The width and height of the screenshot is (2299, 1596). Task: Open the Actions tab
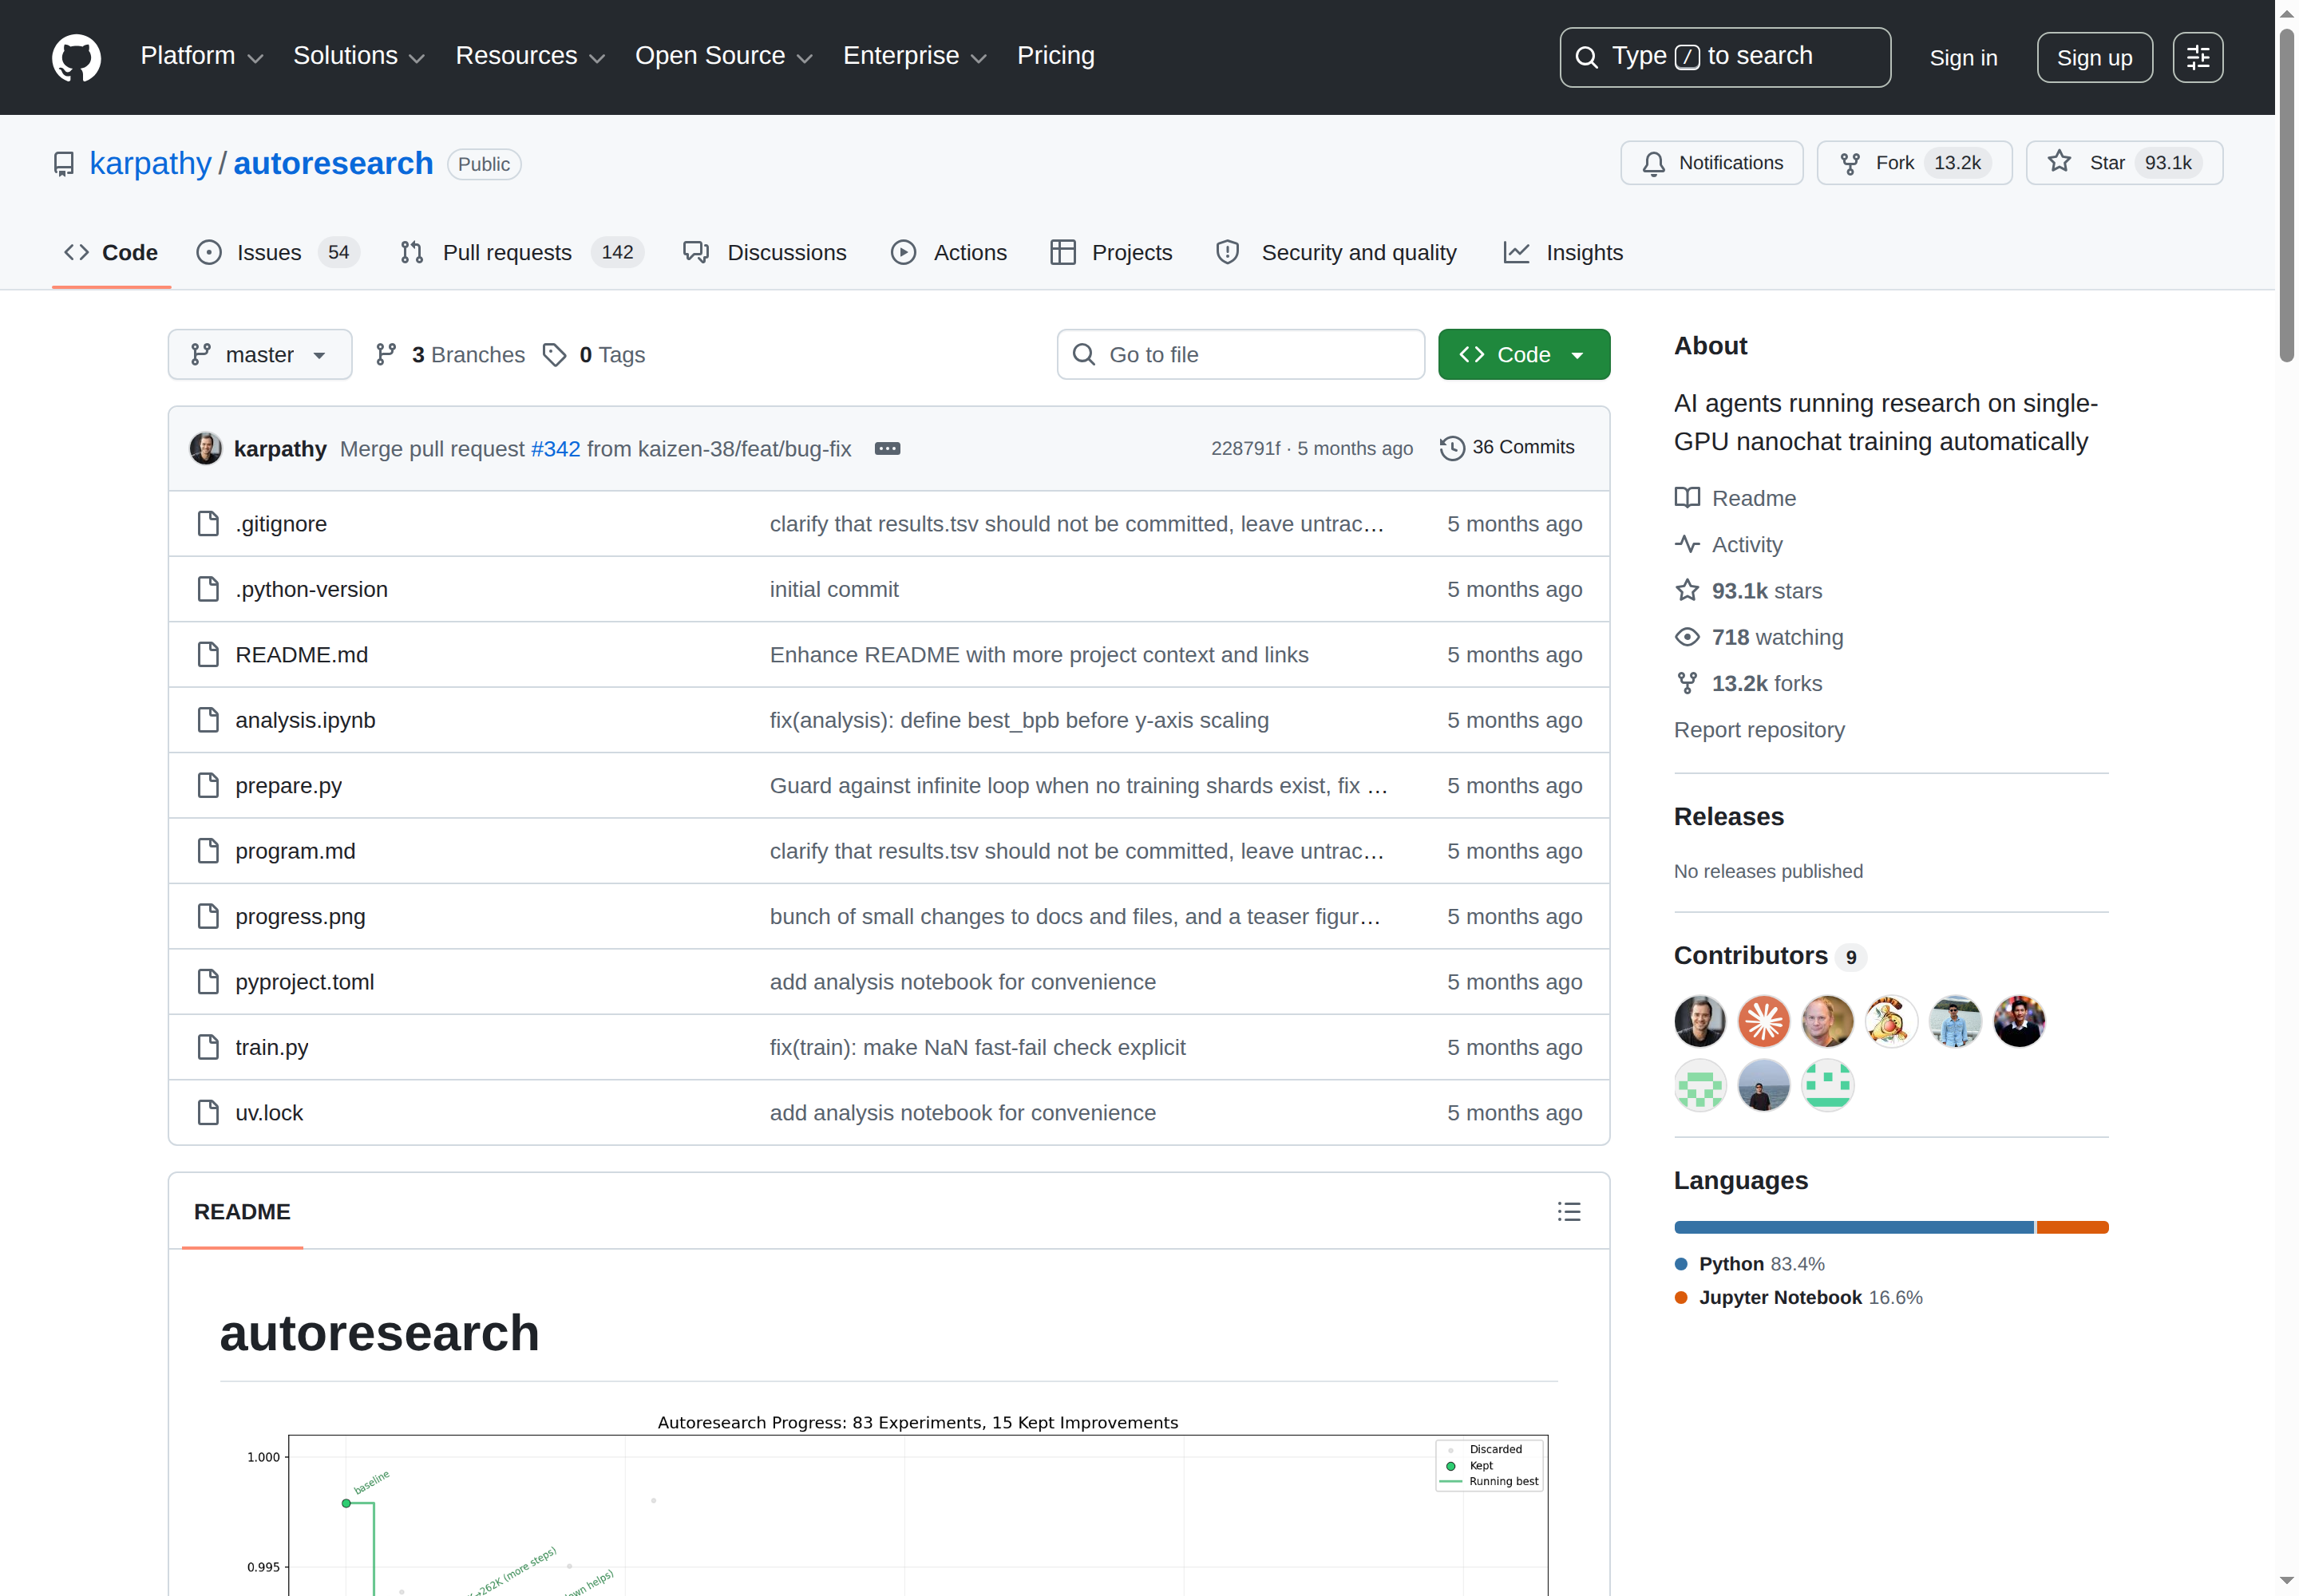pos(949,253)
